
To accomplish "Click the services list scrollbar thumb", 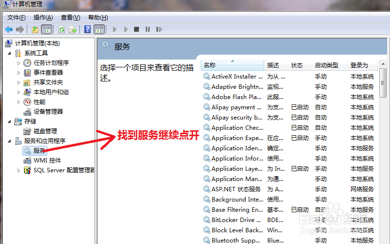I will pyautogui.click(x=383, y=83).
